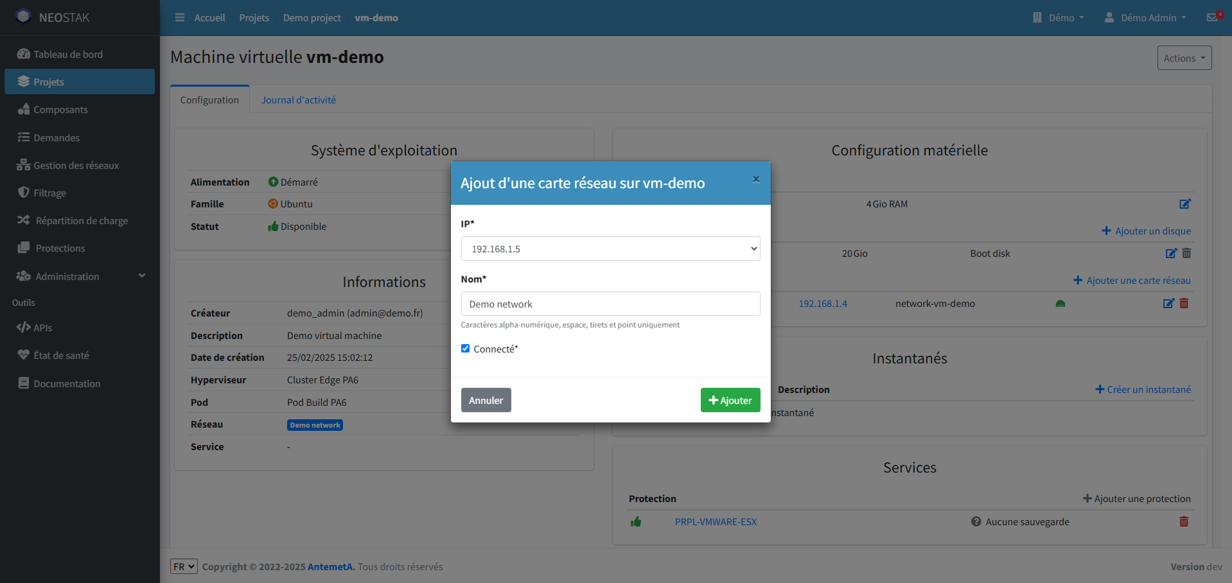Switch to the Journal d'activité tab
This screenshot has width=1232, height=583.
pyautogui.click(x=298, y=100)
